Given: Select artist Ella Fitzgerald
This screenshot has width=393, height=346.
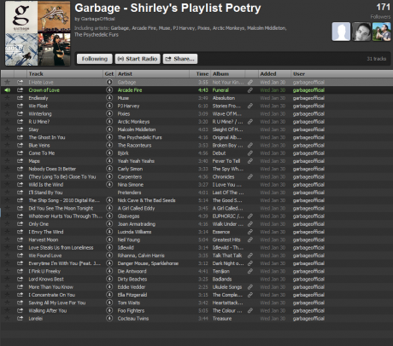Looking at the screenshot, I should pyautogui.click(x=132, y=295).
